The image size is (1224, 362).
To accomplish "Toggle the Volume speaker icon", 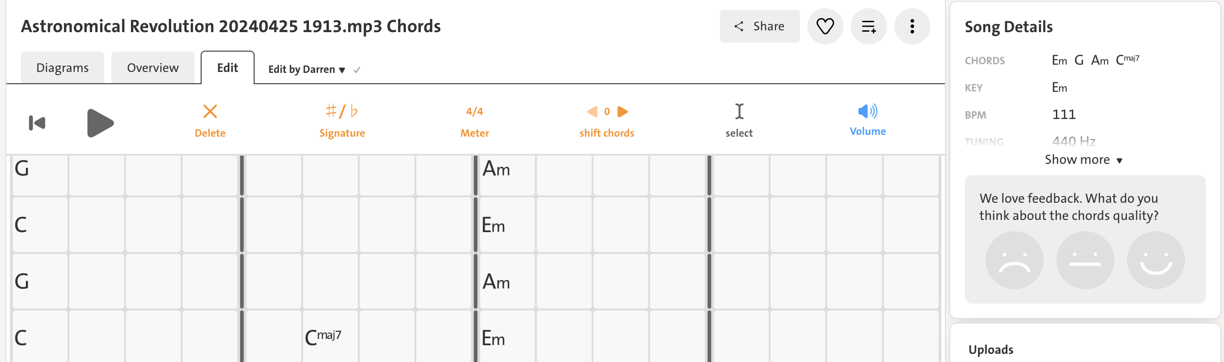I will click(x=867, y=111).
